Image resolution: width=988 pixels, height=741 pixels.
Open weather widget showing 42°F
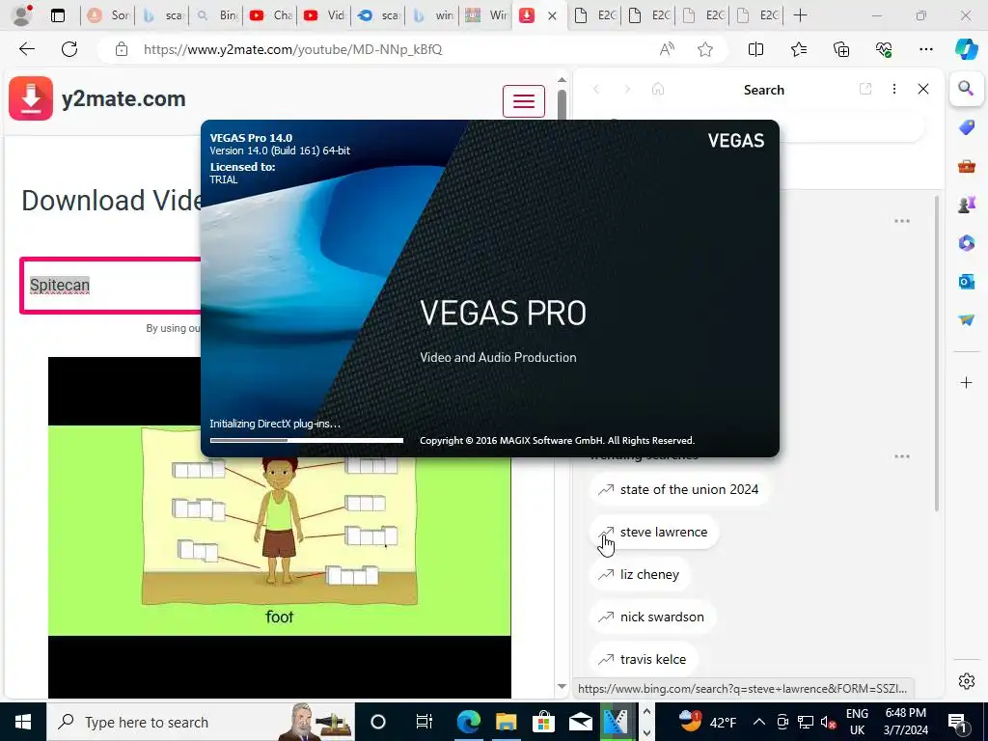(709, 722)
